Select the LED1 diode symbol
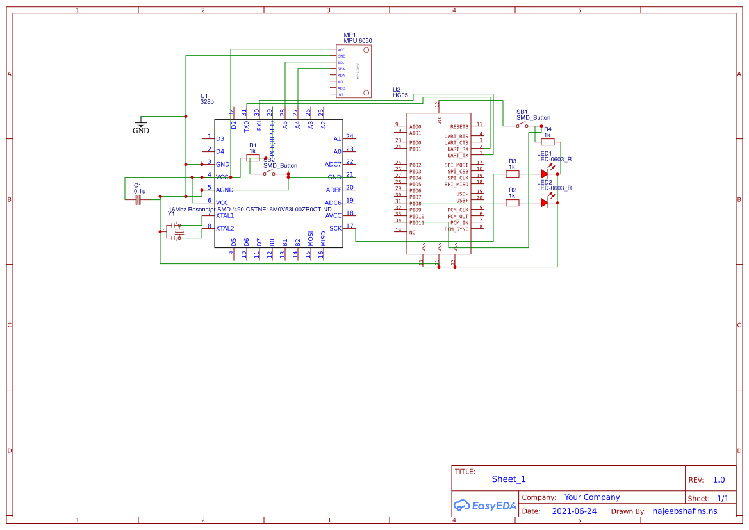 pyautogui.click(x=545, y=173)
